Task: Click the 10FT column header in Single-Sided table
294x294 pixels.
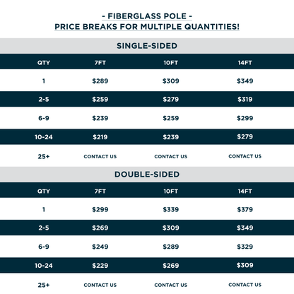Action: point(171,63)
